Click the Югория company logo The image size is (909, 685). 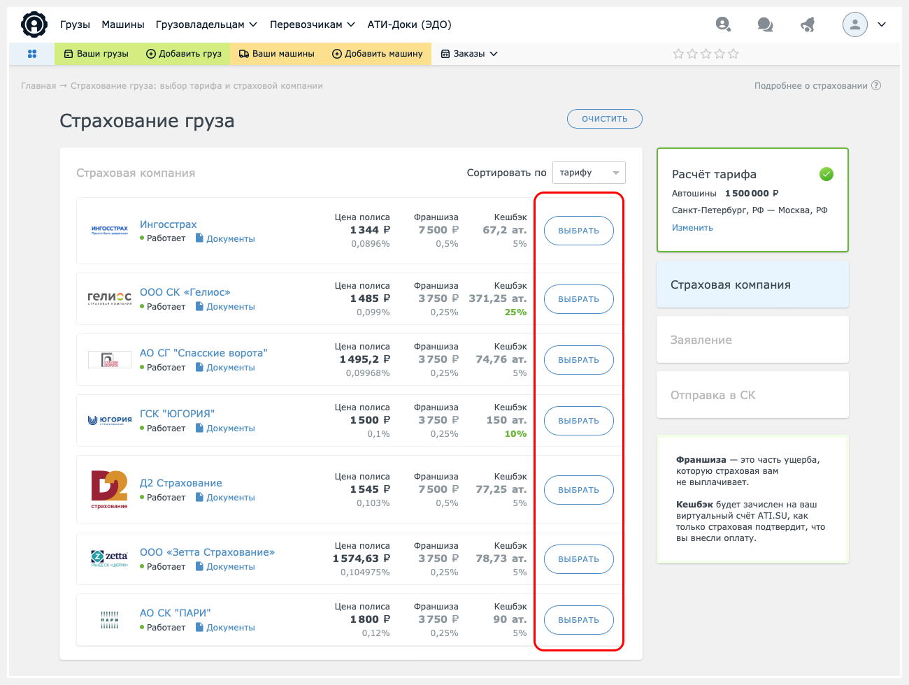(110, 420)
